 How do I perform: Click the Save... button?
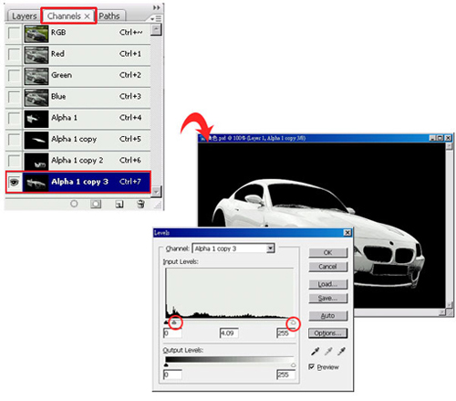pos(327,298)
